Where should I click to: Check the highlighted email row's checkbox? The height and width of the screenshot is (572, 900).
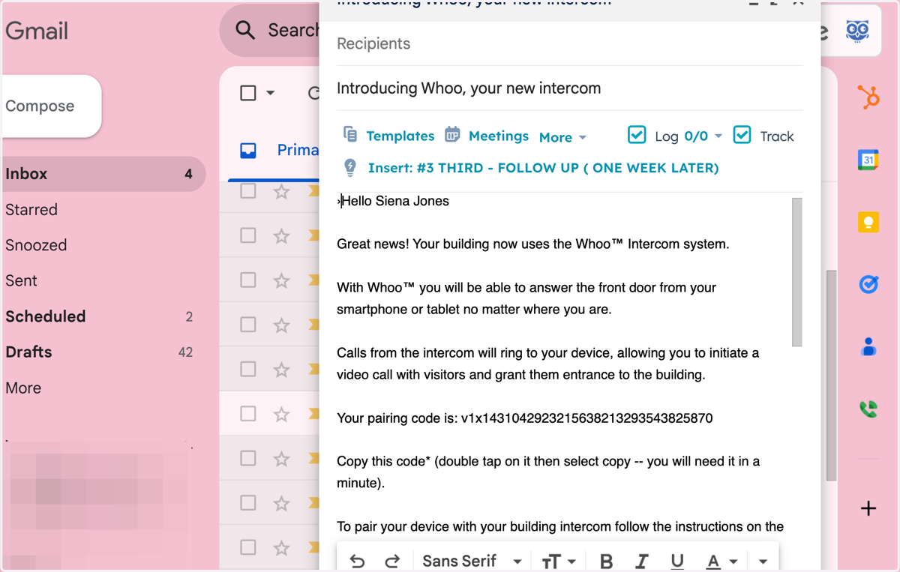247,414
